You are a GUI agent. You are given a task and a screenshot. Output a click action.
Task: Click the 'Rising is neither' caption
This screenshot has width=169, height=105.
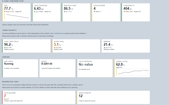pyautogui.click(x=109, y=49)
